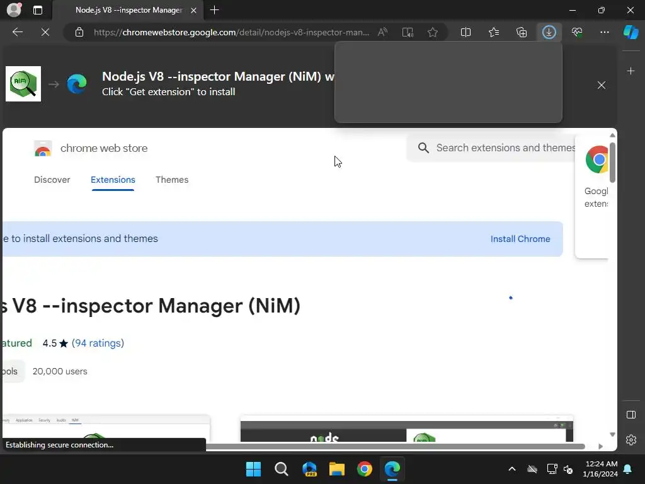The image size is (645, 484).
Task: Open the 94 ratings link
Action: click(98, 343)
